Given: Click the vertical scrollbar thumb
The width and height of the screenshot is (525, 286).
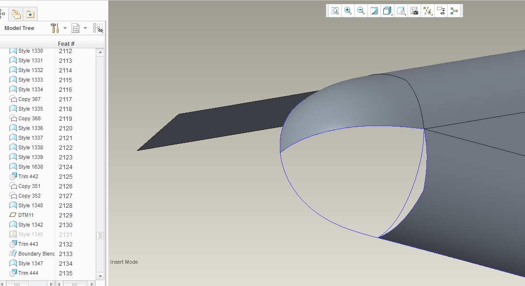Looking at the screenshot, I should pyautogui.click(x=100, y=235).
